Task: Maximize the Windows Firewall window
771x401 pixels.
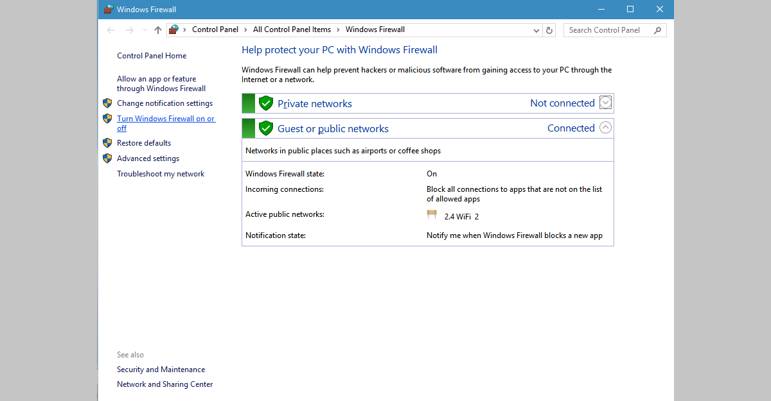Action: pos(630,9)
